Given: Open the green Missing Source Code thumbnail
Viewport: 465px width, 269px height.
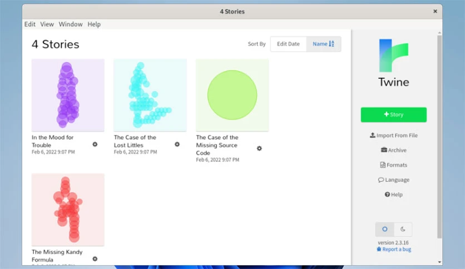Looking at the screenshot, I should point(232,95).
